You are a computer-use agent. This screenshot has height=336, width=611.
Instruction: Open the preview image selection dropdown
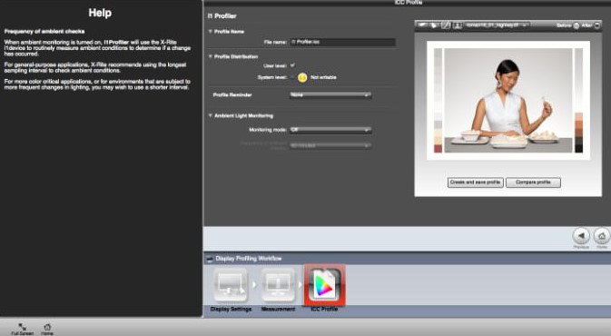point(498,25)
